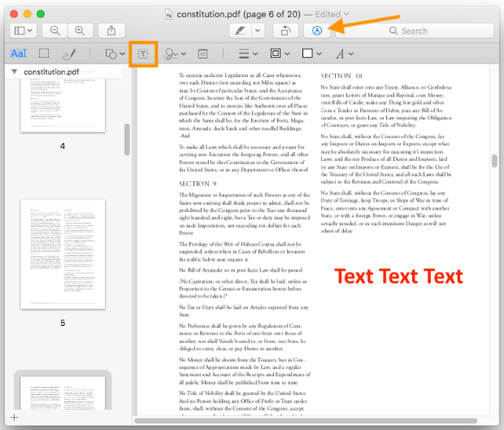Select page 4 thumbnail
Screen dimensions: 504x430
(63, 104)
